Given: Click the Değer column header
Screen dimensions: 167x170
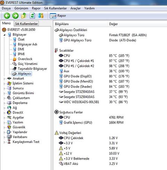Looking at the screenshot, I should point(137,24).
